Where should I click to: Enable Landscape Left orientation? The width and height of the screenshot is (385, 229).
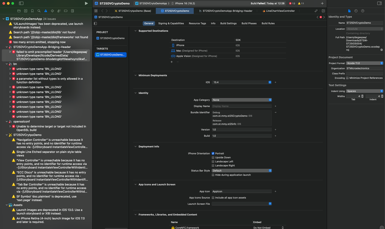tap(213, 162)
